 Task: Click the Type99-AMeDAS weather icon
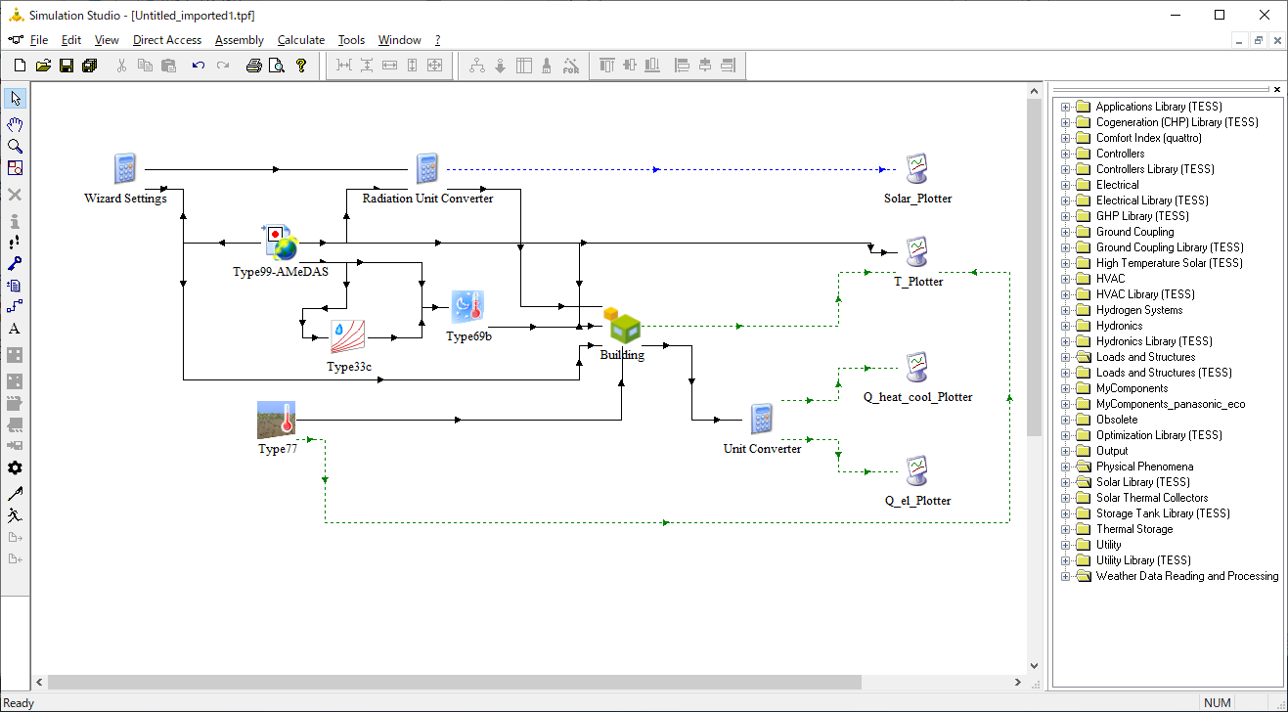(280, 242)
